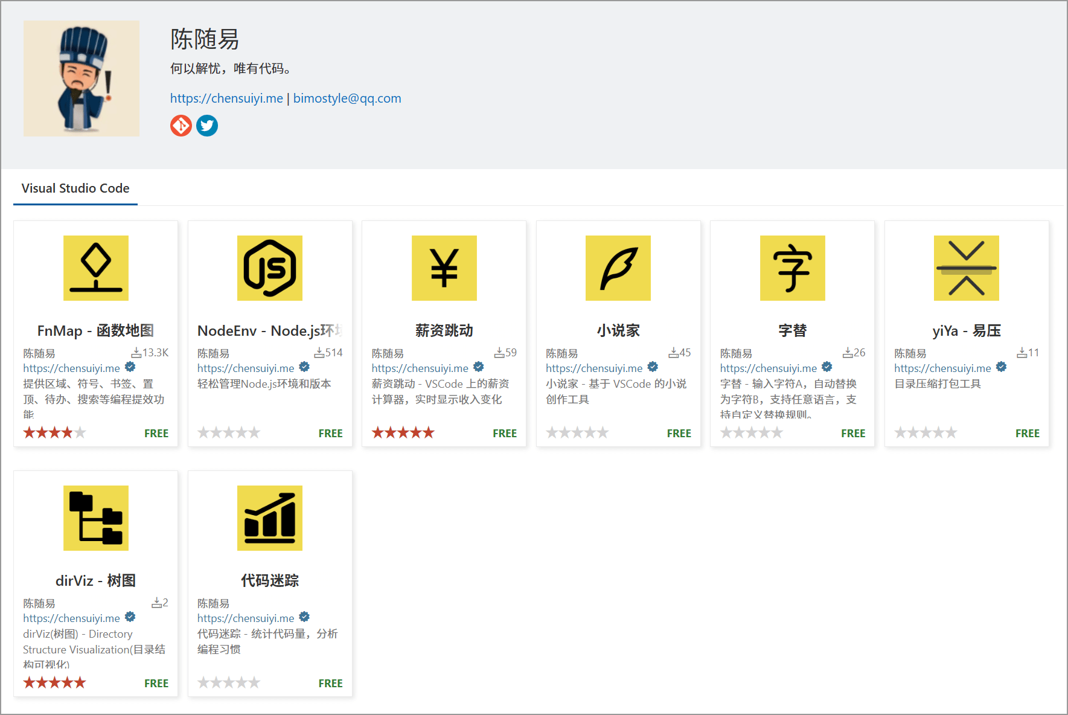Click the download count 13.3K icon
1068x715 pixels.
[136, 353]
